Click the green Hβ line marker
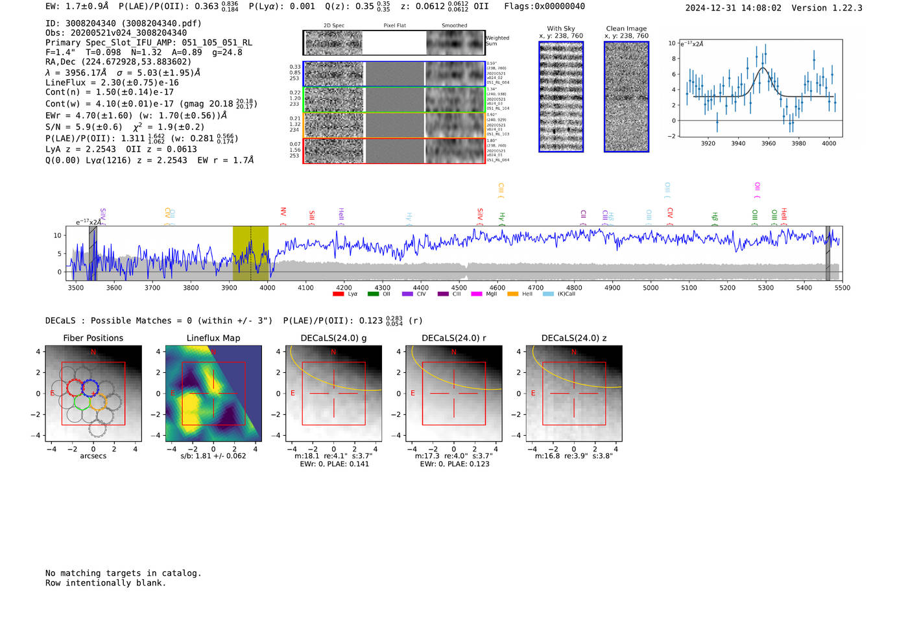This screenshot has height=618, width=908. point(715,219)
